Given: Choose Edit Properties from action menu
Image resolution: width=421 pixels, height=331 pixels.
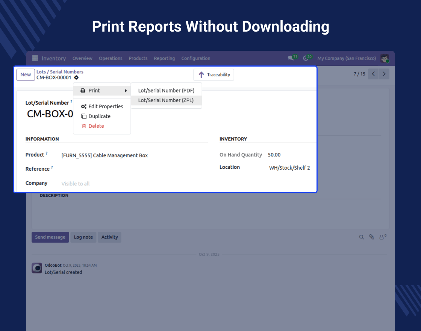Looking at the screenshot, I should [x=102, y=106].
